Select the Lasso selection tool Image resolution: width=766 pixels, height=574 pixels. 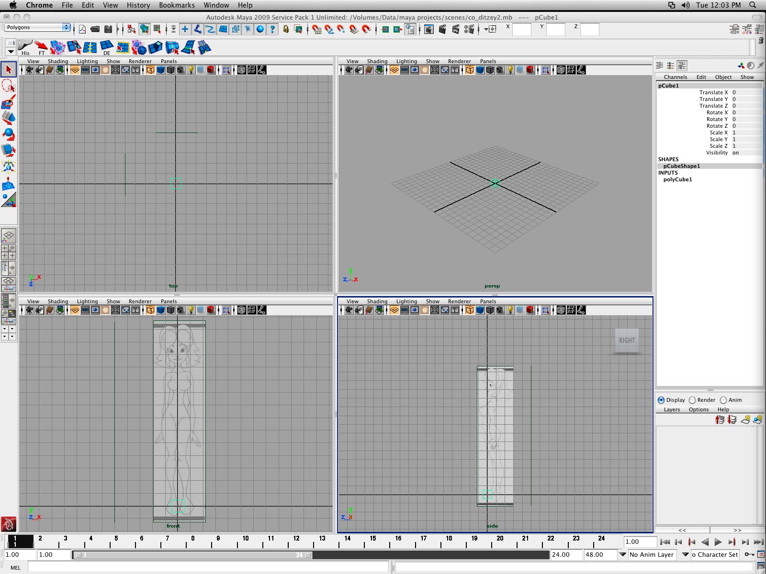[8, 86]
